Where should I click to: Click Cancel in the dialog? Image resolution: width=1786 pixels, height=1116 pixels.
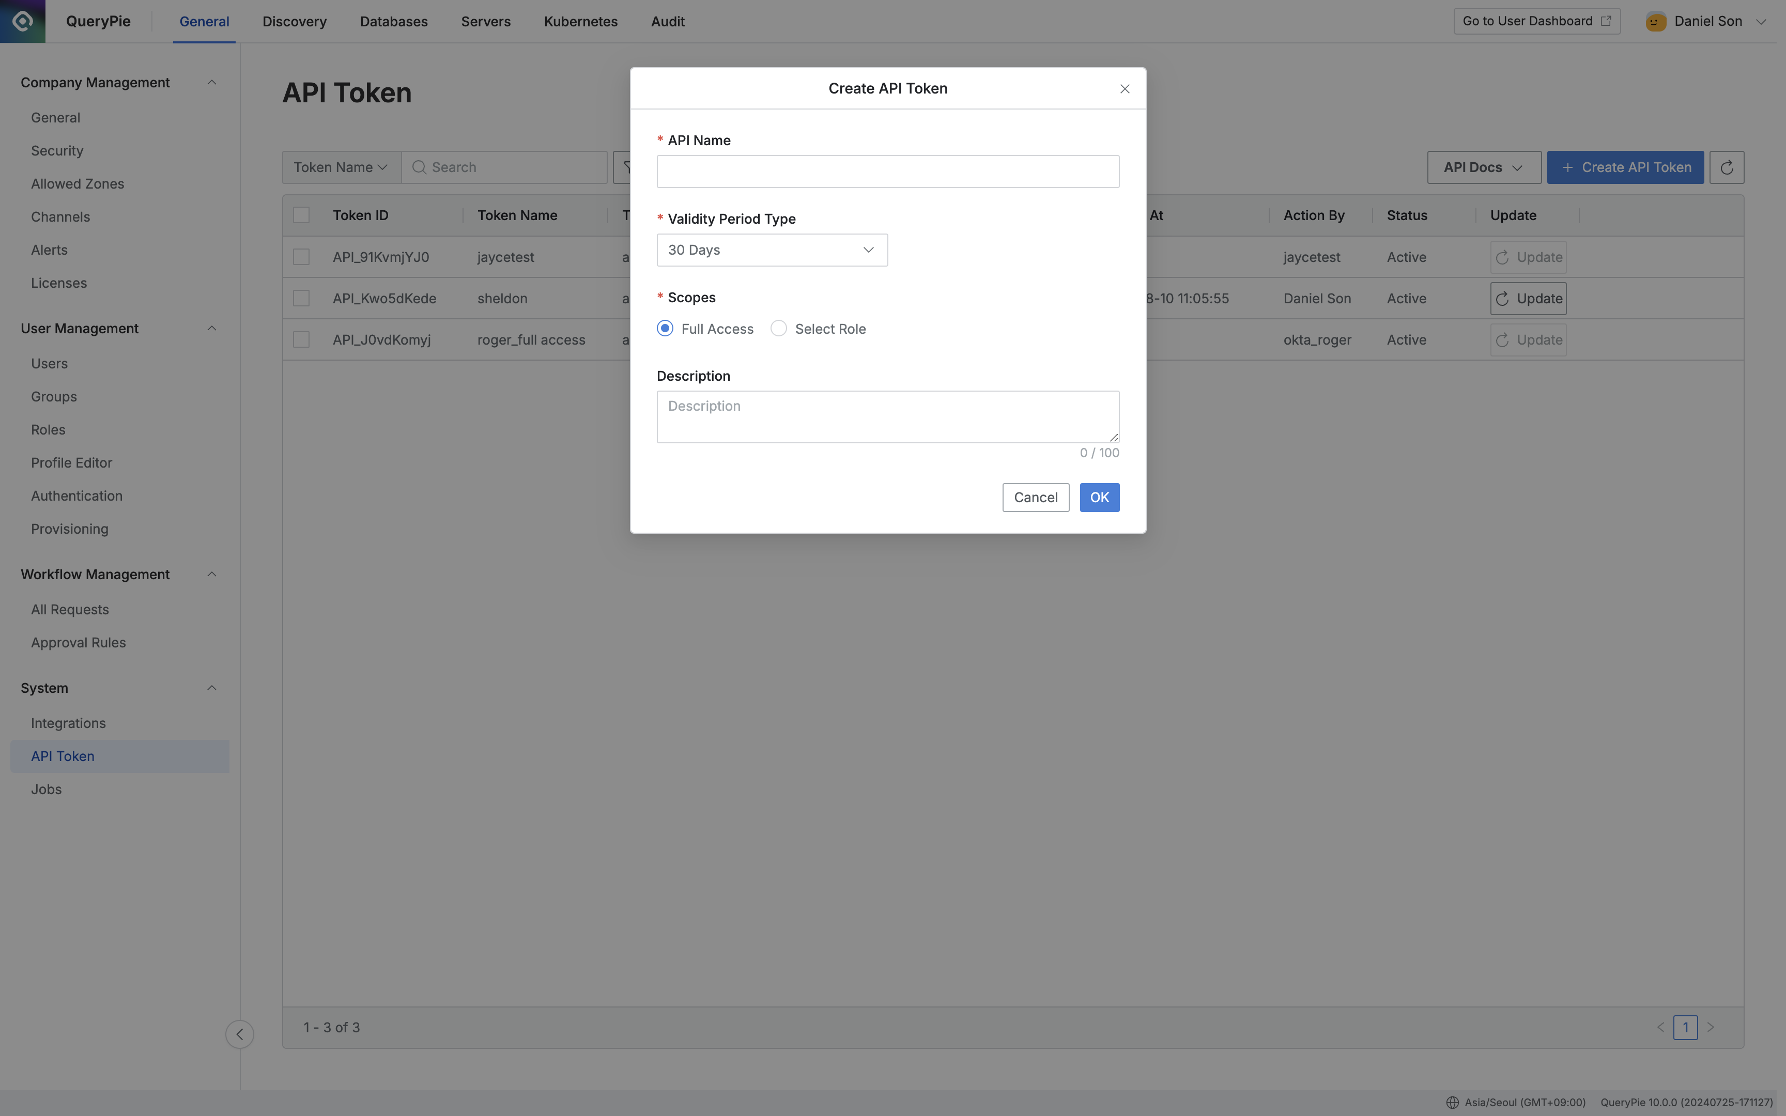point(1036,498)
